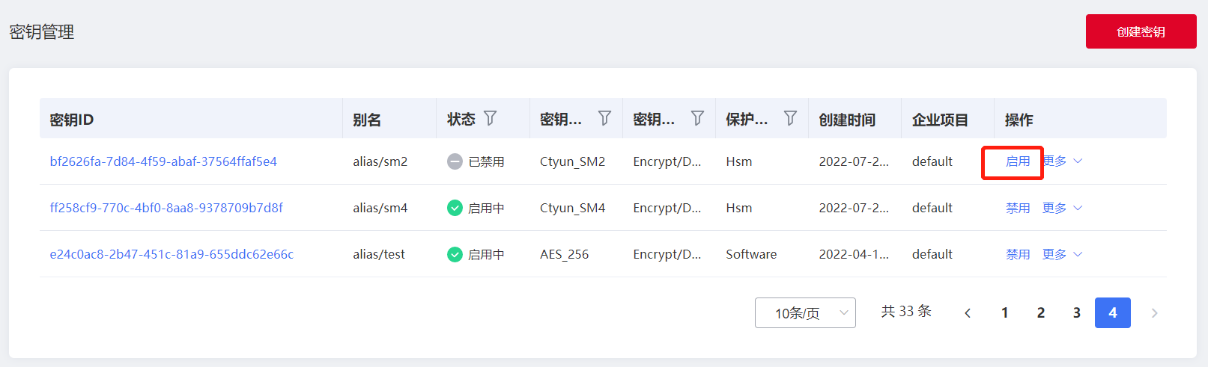This screenshot has width=1208, height=367.
Task: Click the 创建密钥 button
Action: point(1141,31)
